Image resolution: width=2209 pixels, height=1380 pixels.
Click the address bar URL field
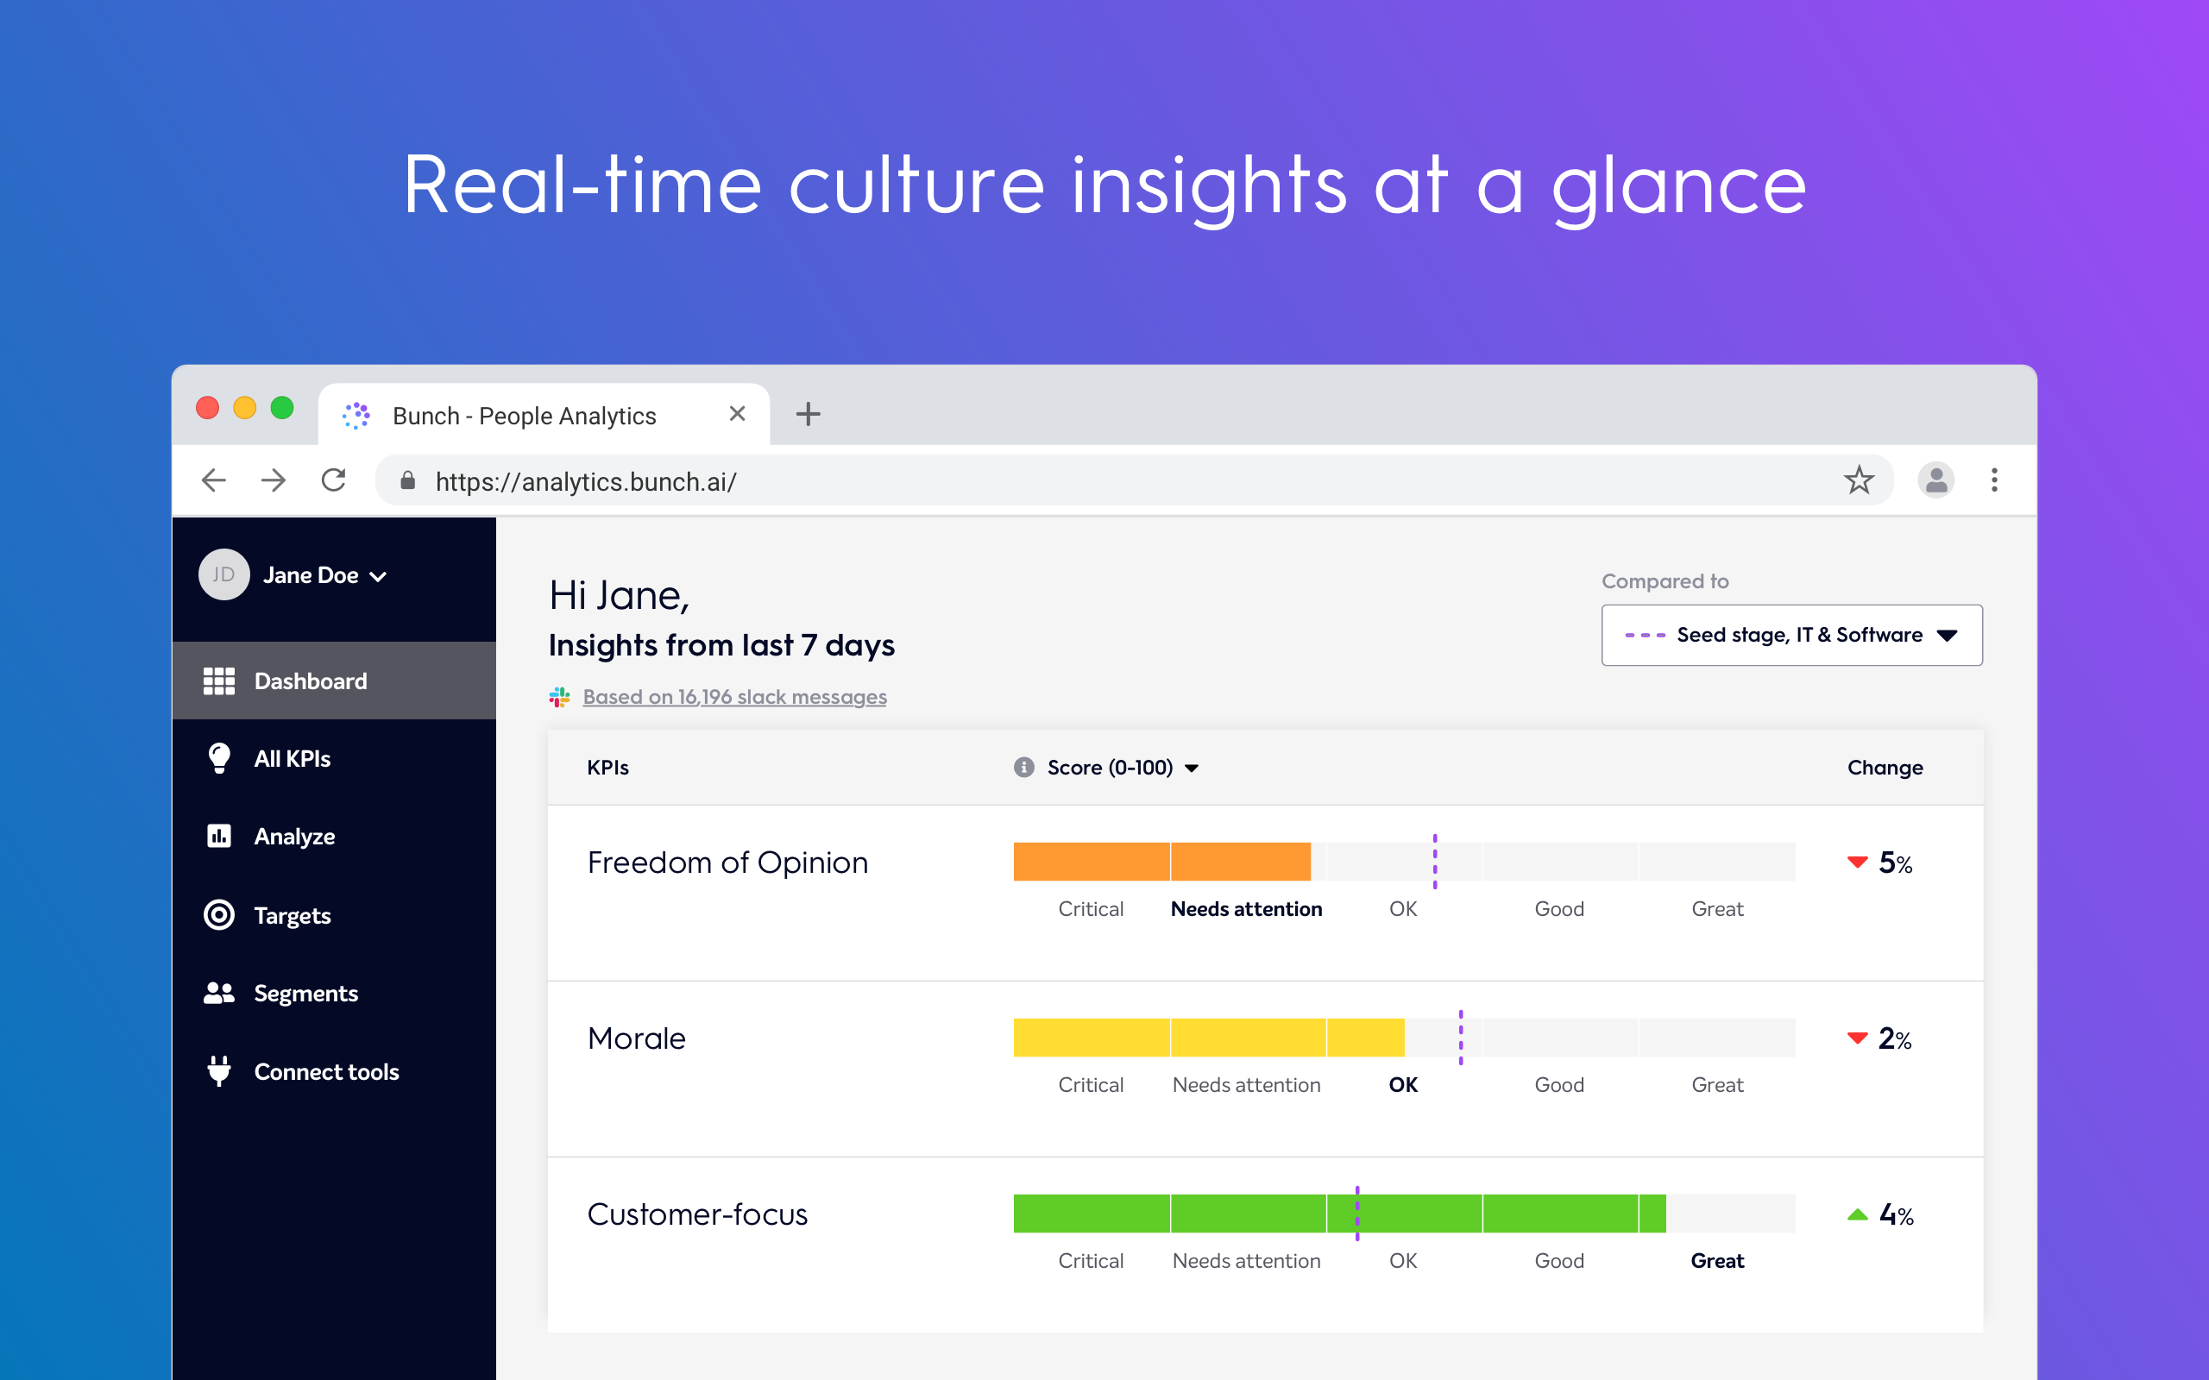[x=1134, y=481]
